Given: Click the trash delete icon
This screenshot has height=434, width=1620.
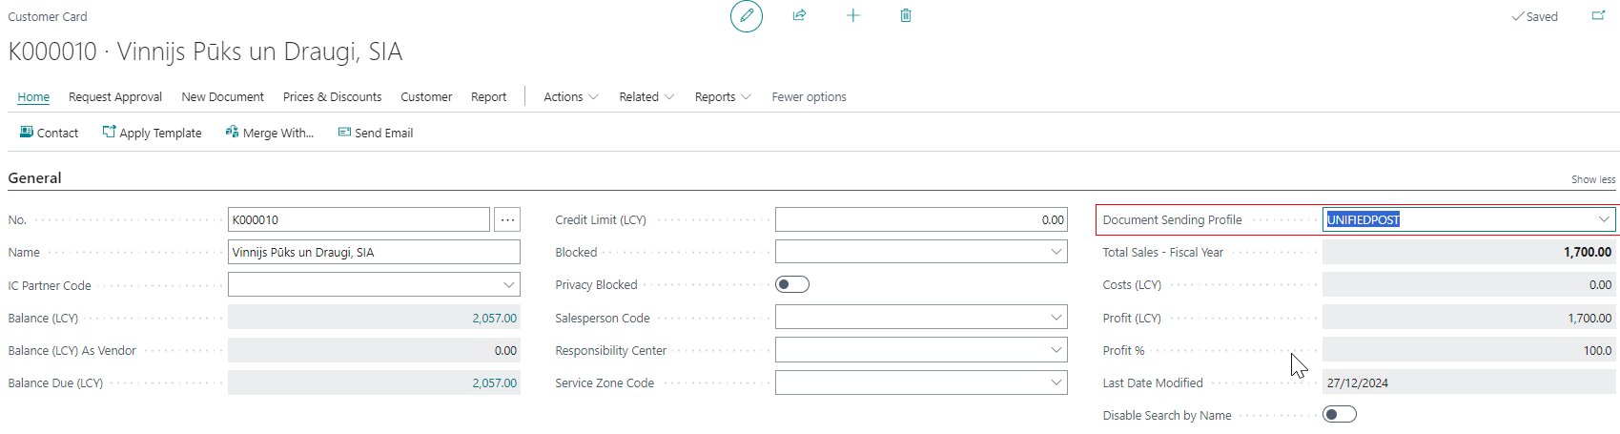Looking at the screenshot, I should click(905, 15).
